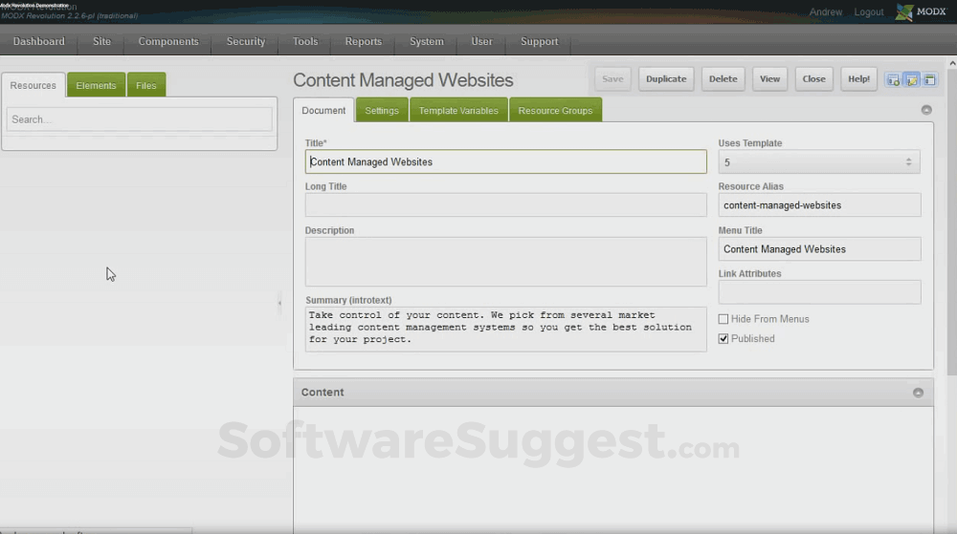Select the Document tab
The image size is (957, 534).
tap(323, 110)
